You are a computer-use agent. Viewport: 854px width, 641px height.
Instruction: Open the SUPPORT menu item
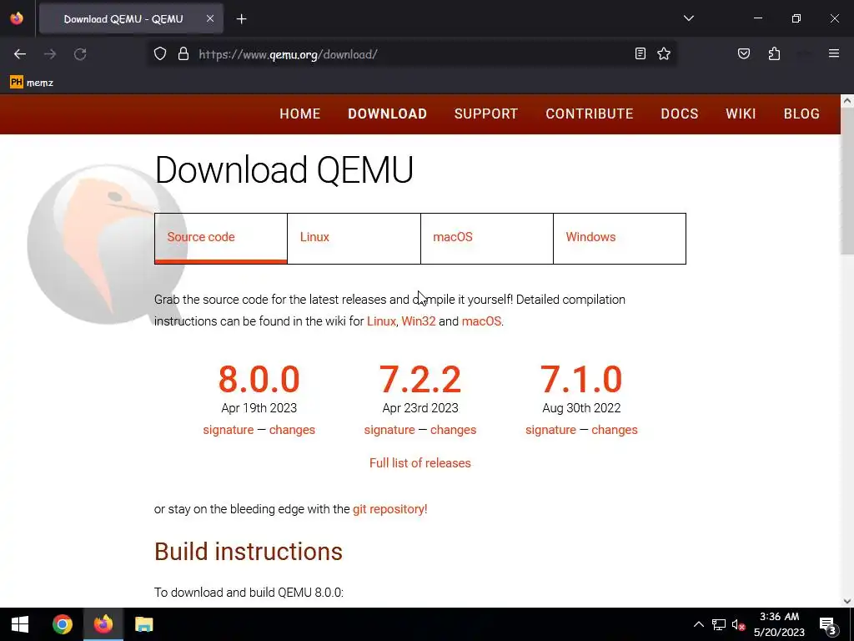point(486,114)
